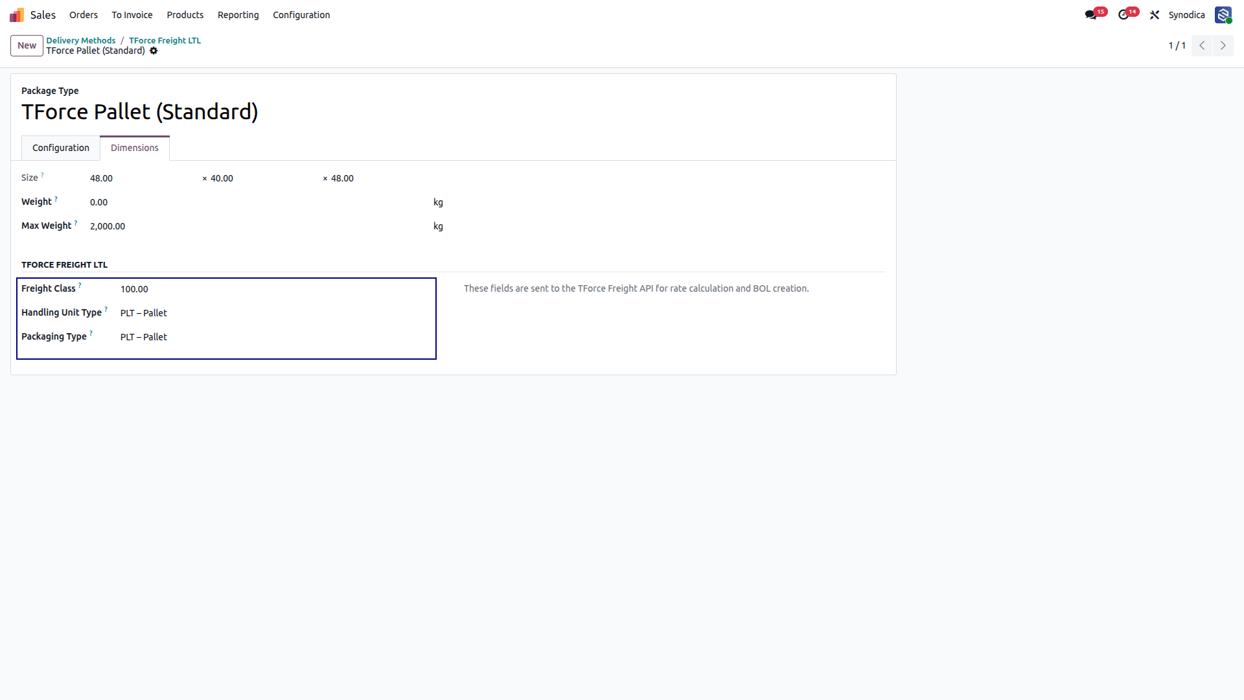Click the Size field help question mark
Screen dimensions: 1244x700
coord(42,175)
